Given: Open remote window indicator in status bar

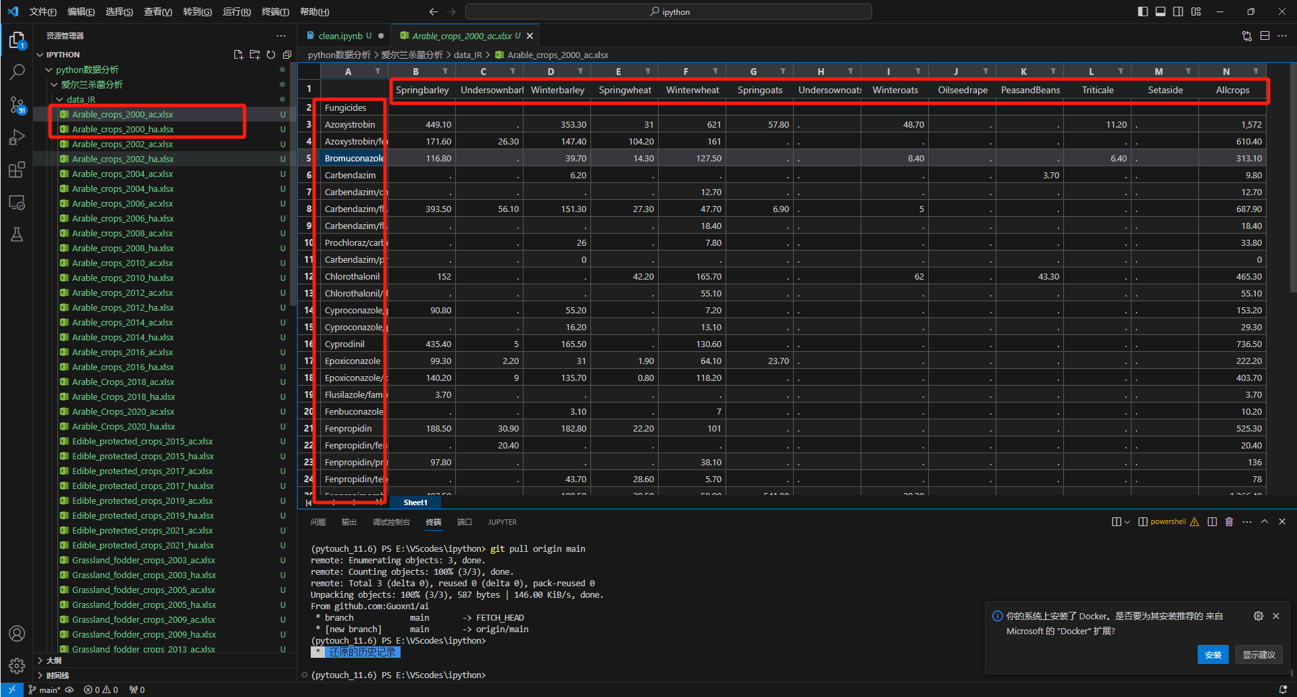Looking at the screenshot, I should pyautogui.click(x=12, y=690).
